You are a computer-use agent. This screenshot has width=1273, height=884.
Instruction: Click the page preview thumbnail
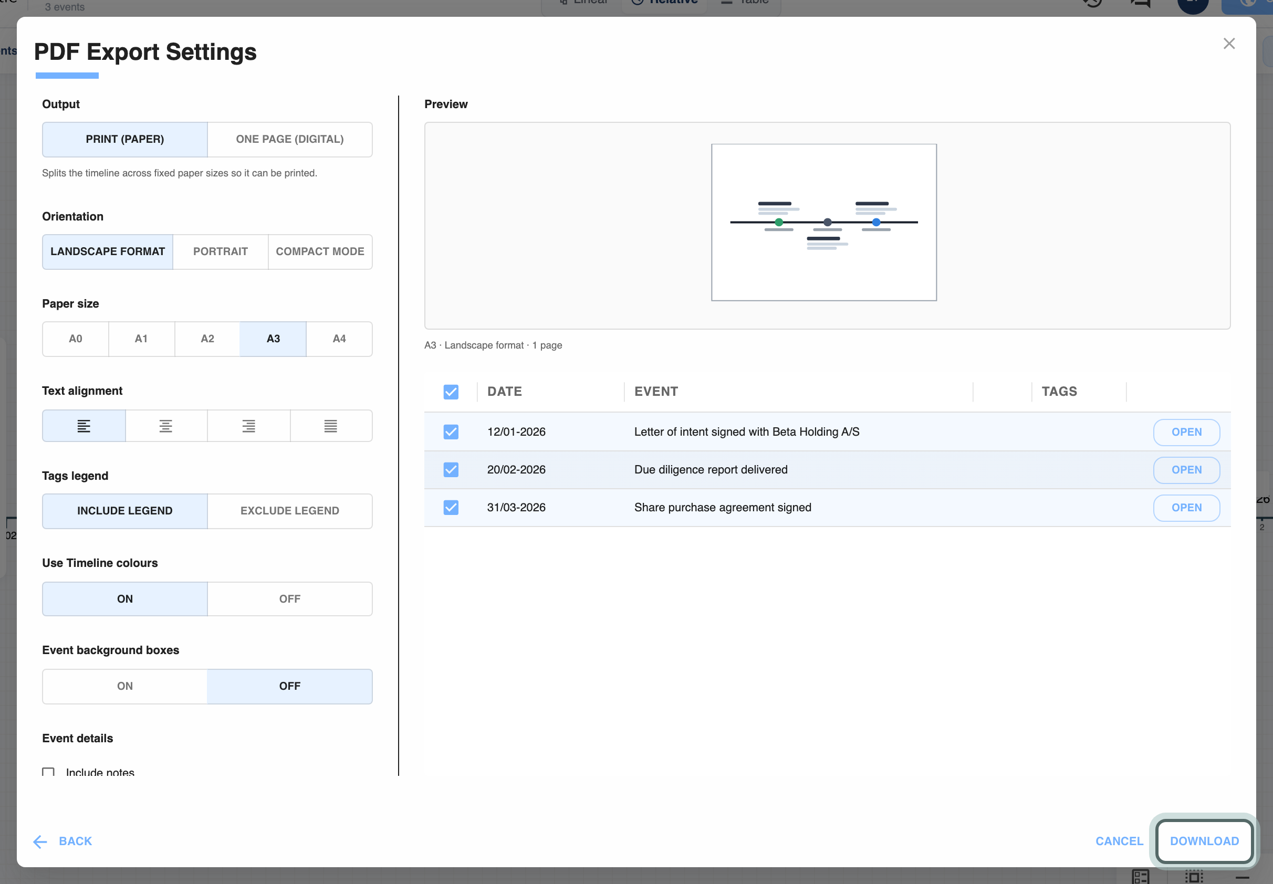824,223
